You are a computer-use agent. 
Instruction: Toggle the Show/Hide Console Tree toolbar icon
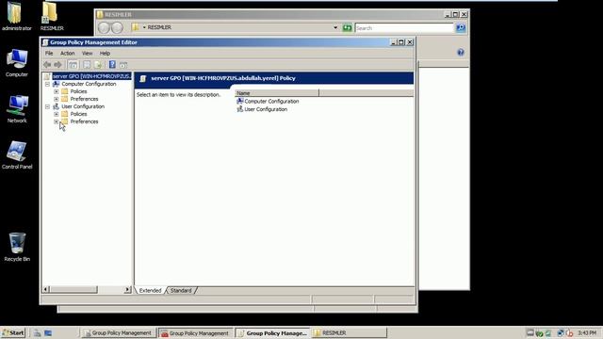click(73, 65)
